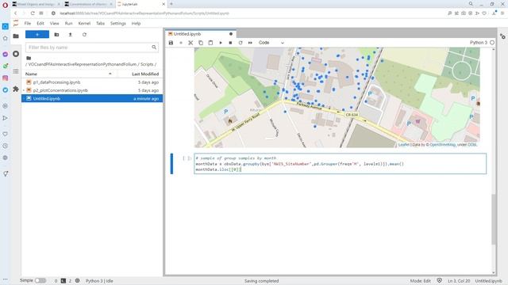The width and height of the screenshot is (508, 285).
Task: Open the Run menu
Action: tap(68, 24)
